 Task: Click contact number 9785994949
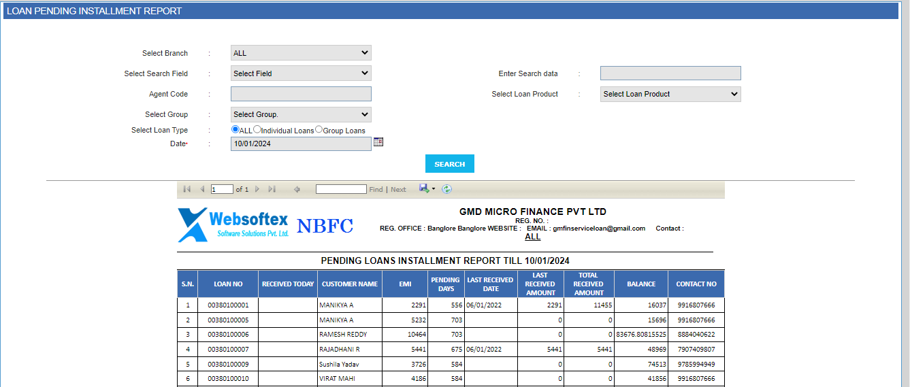pos(696,365)
